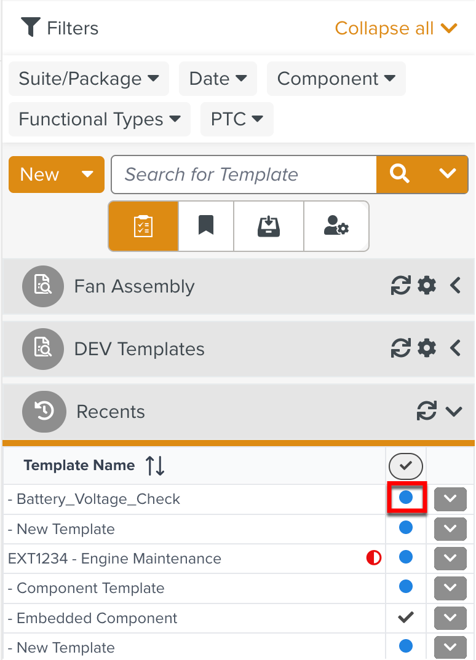Image resolution: width=476 pixels, height=660 pixels.
Task: Sort by Template Name arrows
Action: tap(155, 466)
